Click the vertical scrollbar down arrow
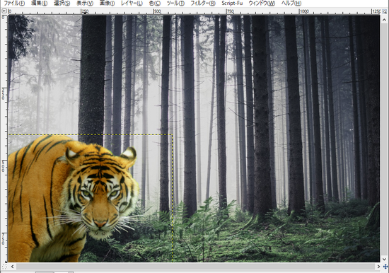Screen dimensions: 389x273 (x=385, y=260)
